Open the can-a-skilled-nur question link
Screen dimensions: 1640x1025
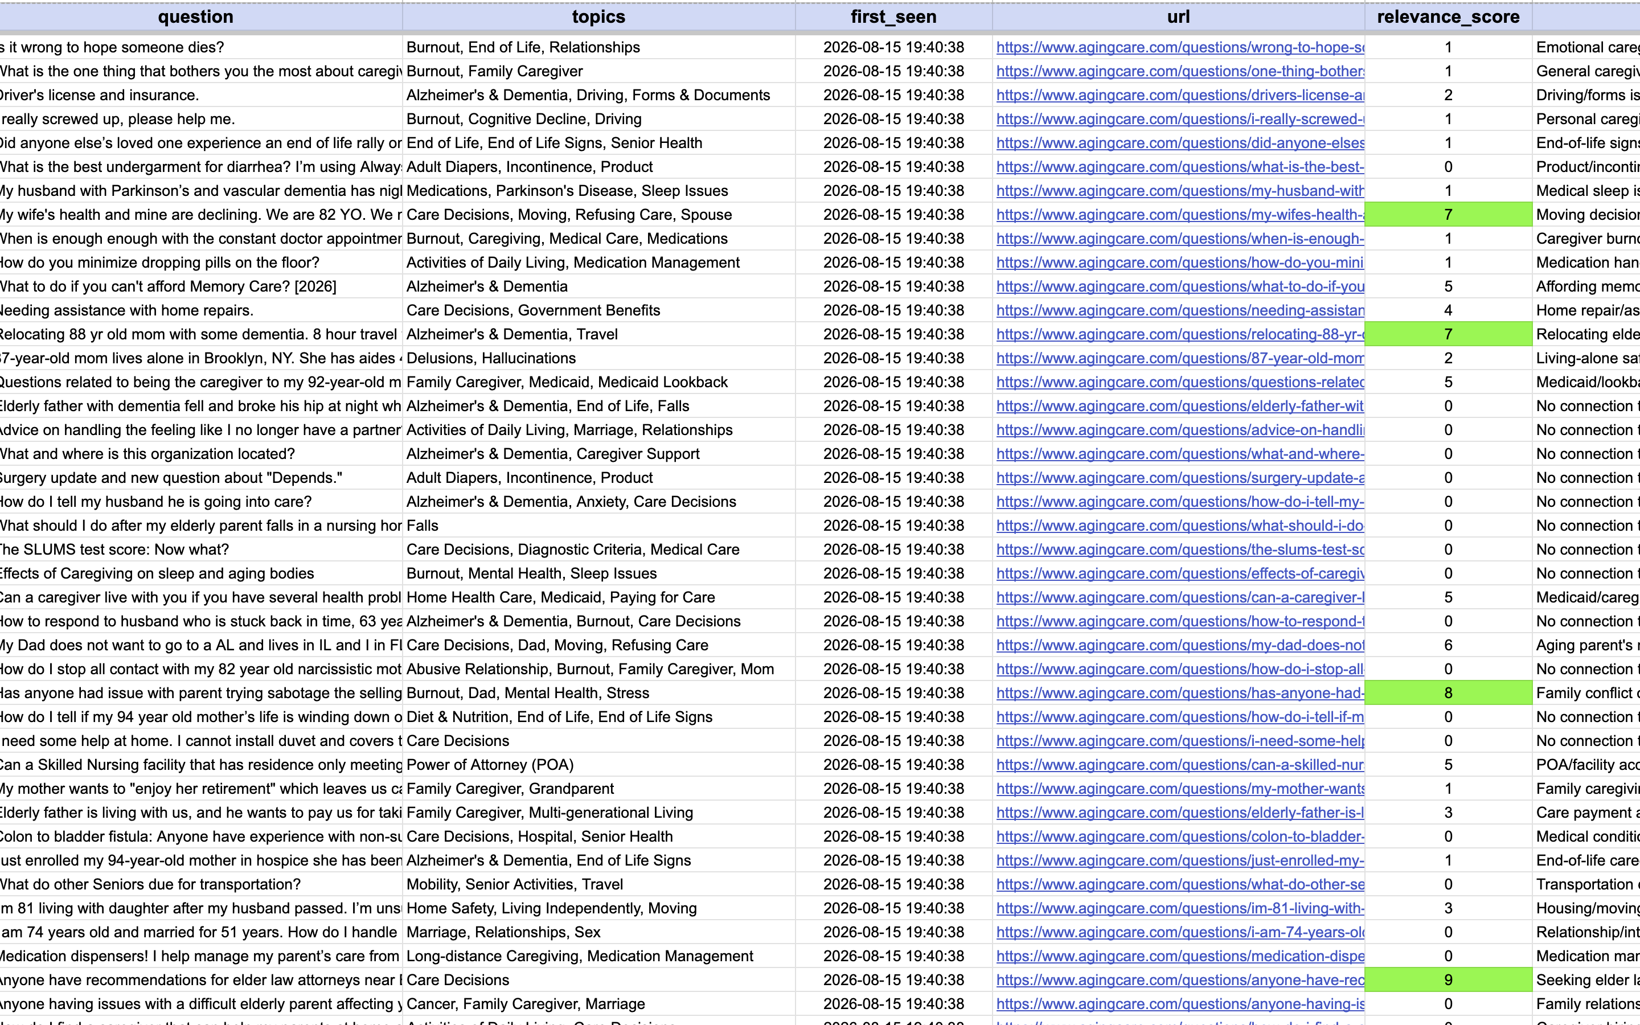[x=1180, y=765]
